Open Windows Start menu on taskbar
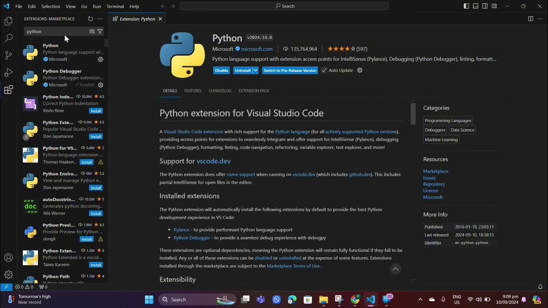Viewport: 548px width, 308px height. [x=149, y=299]
